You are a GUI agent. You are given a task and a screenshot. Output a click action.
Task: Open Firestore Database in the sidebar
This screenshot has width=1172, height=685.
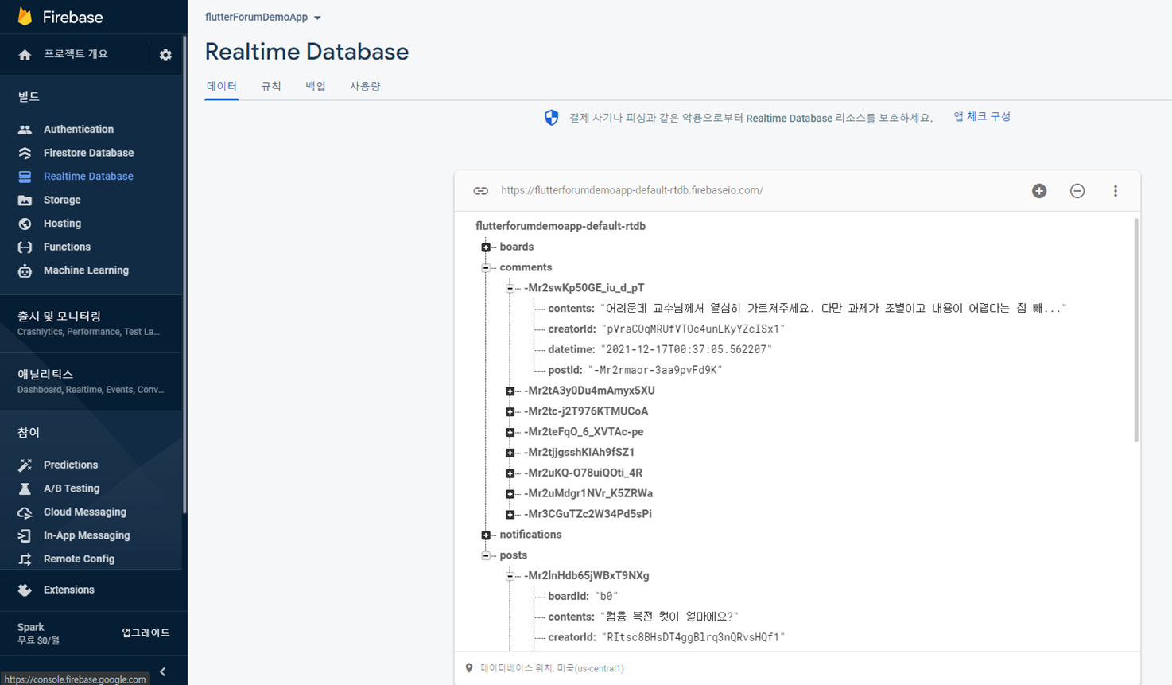tap(88, 153)
